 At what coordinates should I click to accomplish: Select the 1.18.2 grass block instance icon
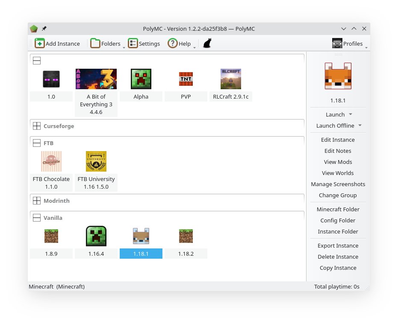[x=186, y=236]
